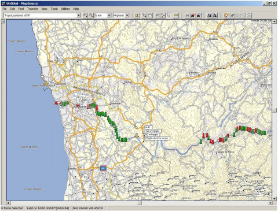Image resolution: width=278 pixels, height=211 pixels.
Task: Click the A41 highway shield on map
Action: tap(103, 168)
